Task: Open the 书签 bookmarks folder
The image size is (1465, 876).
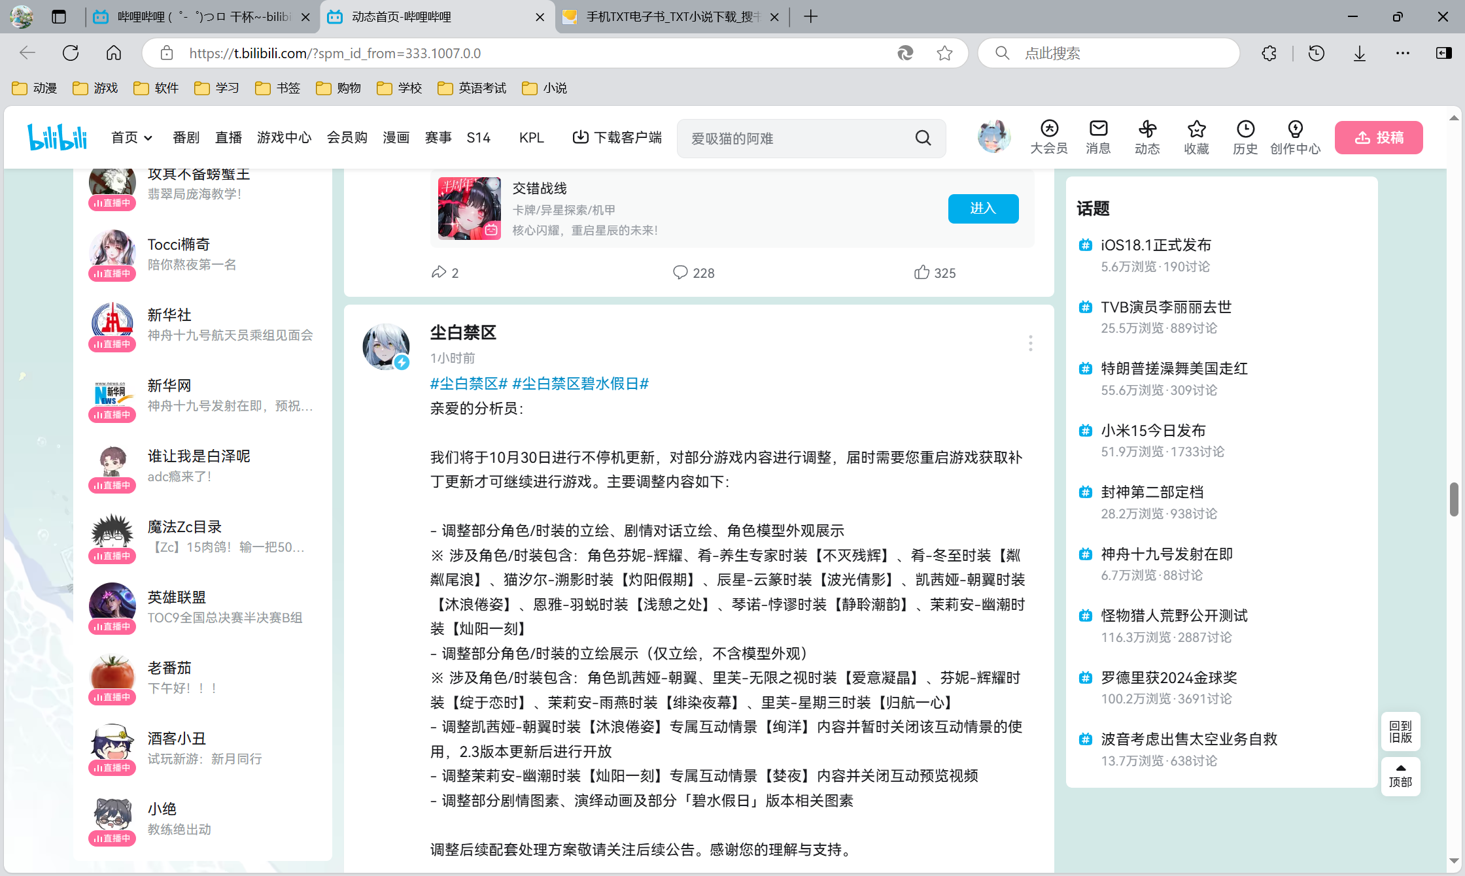Action: [x=278, y=88]
